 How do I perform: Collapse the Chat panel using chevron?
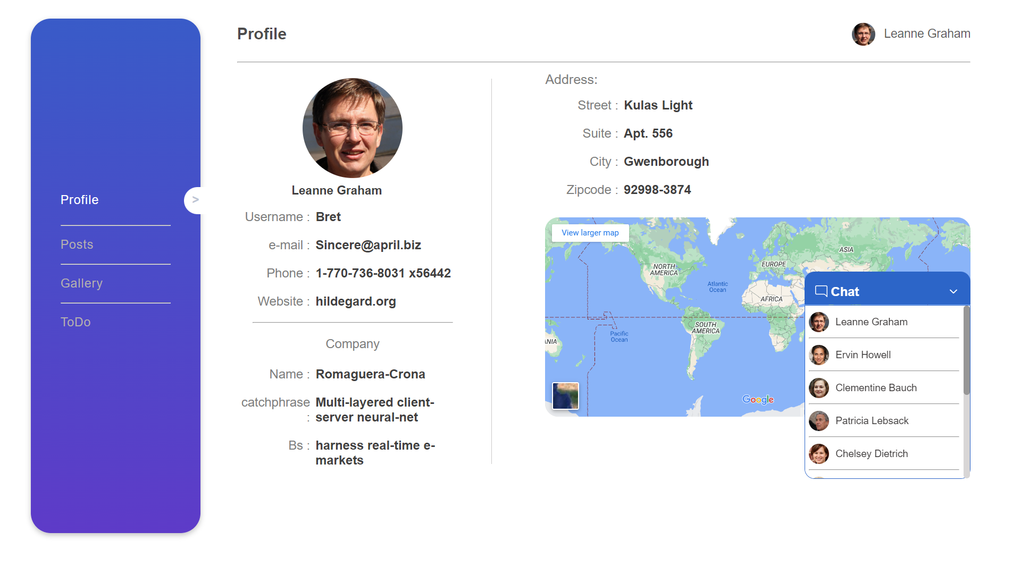953,291
